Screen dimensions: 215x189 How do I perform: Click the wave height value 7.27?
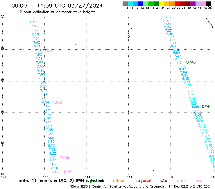(x=169, y=31)
